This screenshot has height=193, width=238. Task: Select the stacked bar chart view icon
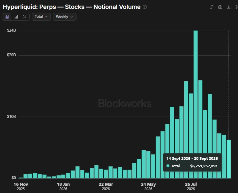click(x=7, y=17)
